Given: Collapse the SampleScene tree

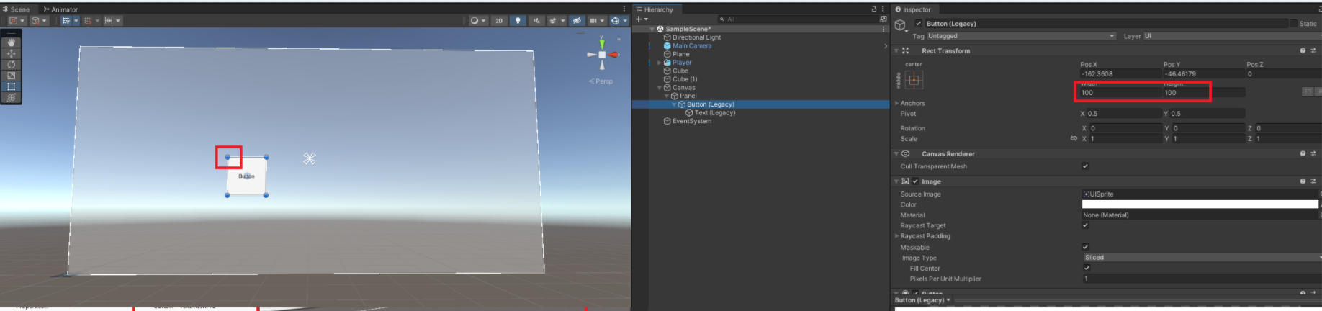Looking at the screenshot, I should click(652, 30).
